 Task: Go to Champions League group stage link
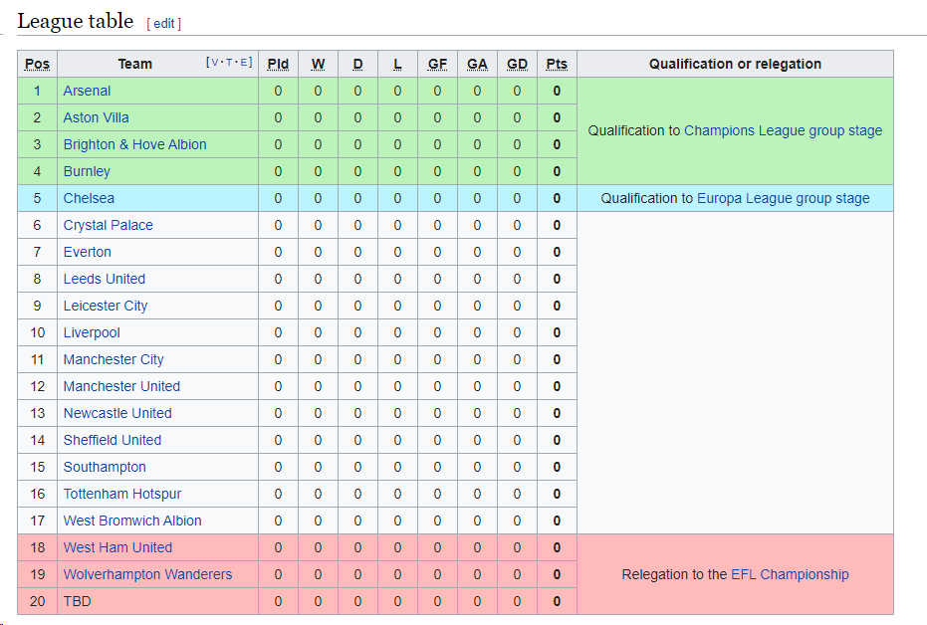pos(783,130)
